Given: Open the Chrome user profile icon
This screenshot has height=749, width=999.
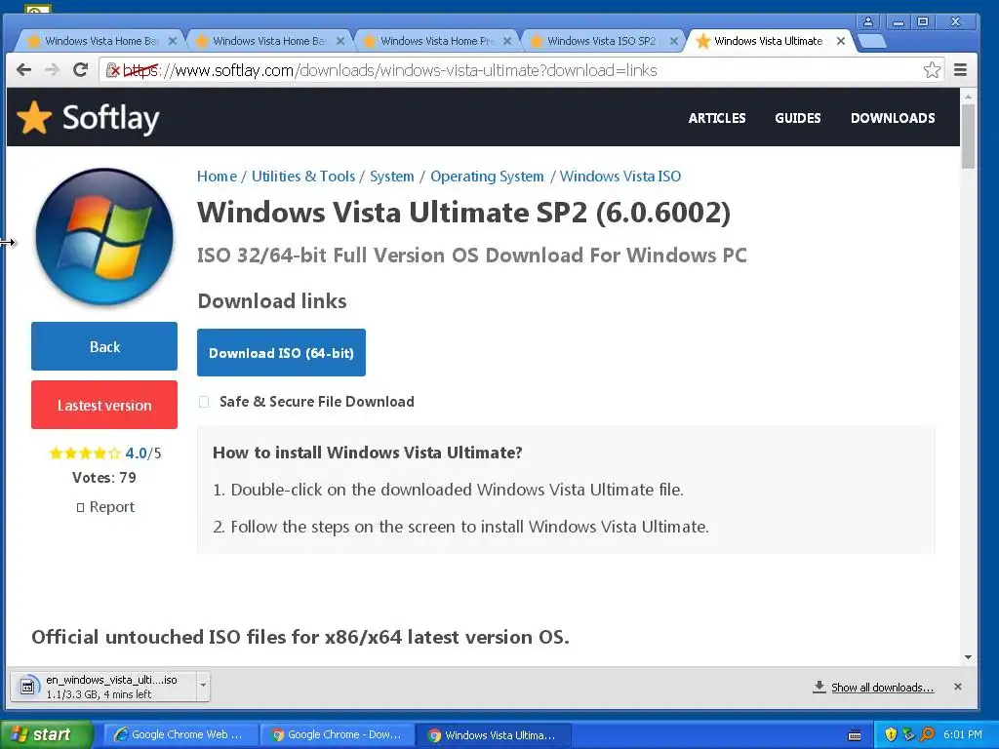Looking at the screenshot, I should [867, 21].
